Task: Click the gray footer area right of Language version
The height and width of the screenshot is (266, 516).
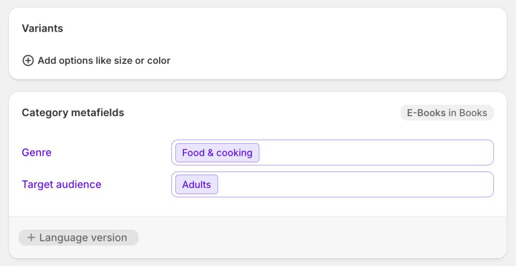Action: point(322,238)
